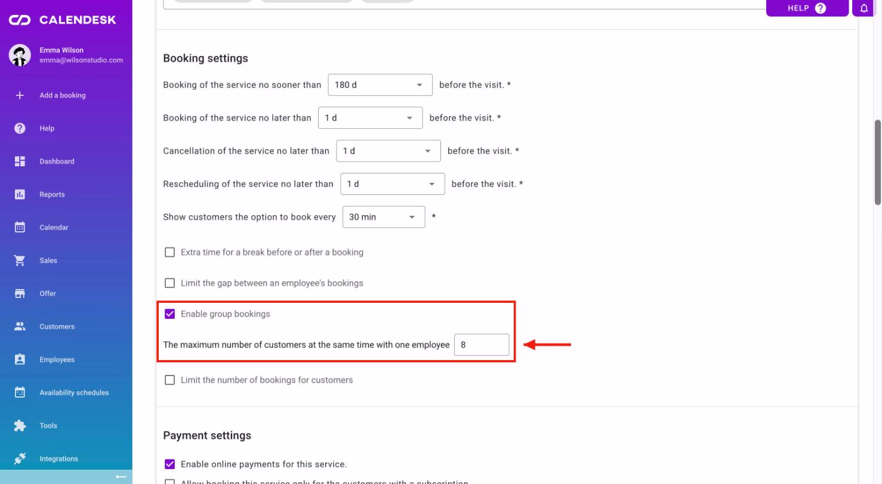Viewport: 882px width, 484px height.
Task: Open the 180 d no sooner than dropdown
Action: (380, 85)
